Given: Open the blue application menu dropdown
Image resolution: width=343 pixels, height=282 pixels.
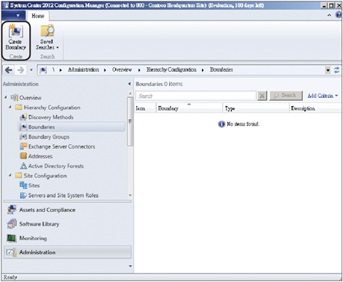Looking at the screenshot, I should click(14, 15).
